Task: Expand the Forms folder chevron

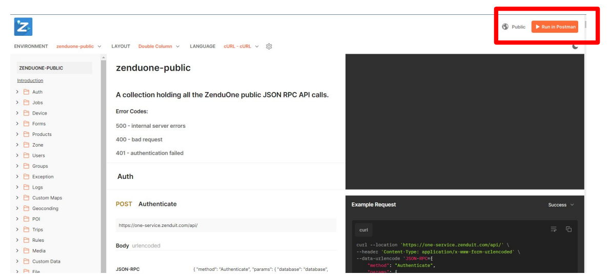Action: 17,124
